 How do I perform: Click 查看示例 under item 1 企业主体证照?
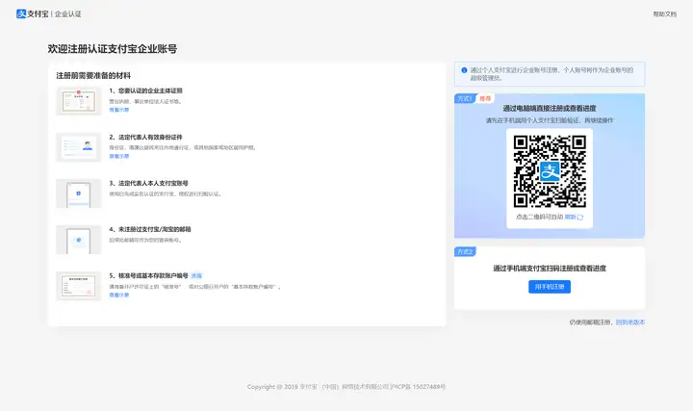(x=119, y=110)
